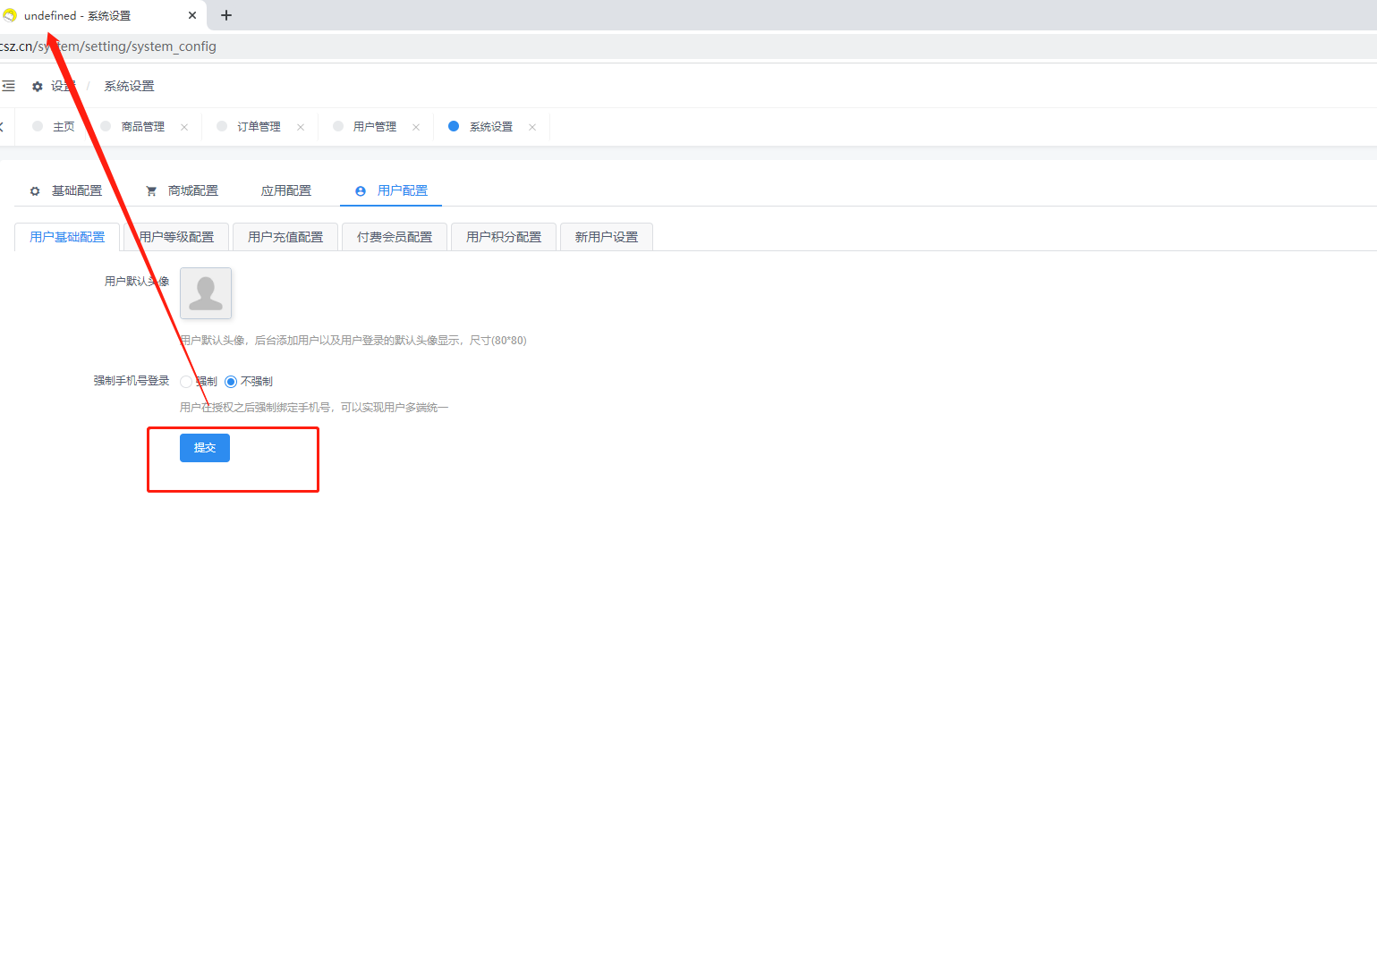Screen dimensions: 1377x954
Task: Open 用户等级配置 sub-tab
Action: point(177,237)
